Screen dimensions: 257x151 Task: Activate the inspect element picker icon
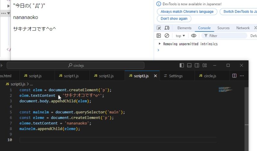coord(159,28)
